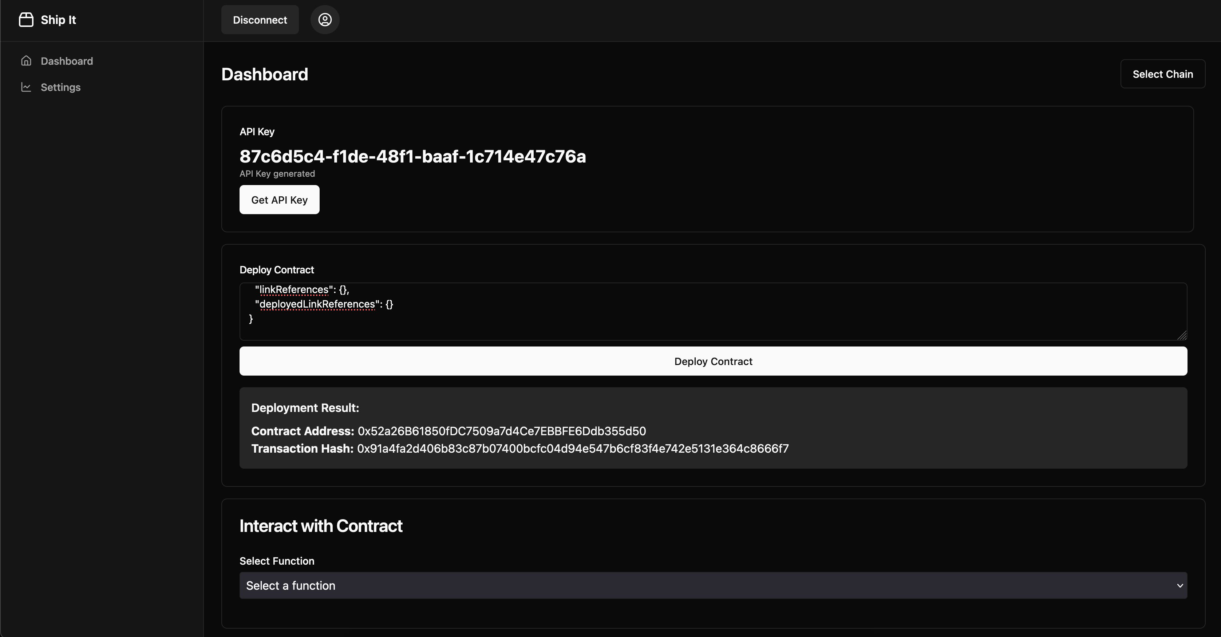Click the API Key generated status text
1221x637 pixels.
point(277,174)
